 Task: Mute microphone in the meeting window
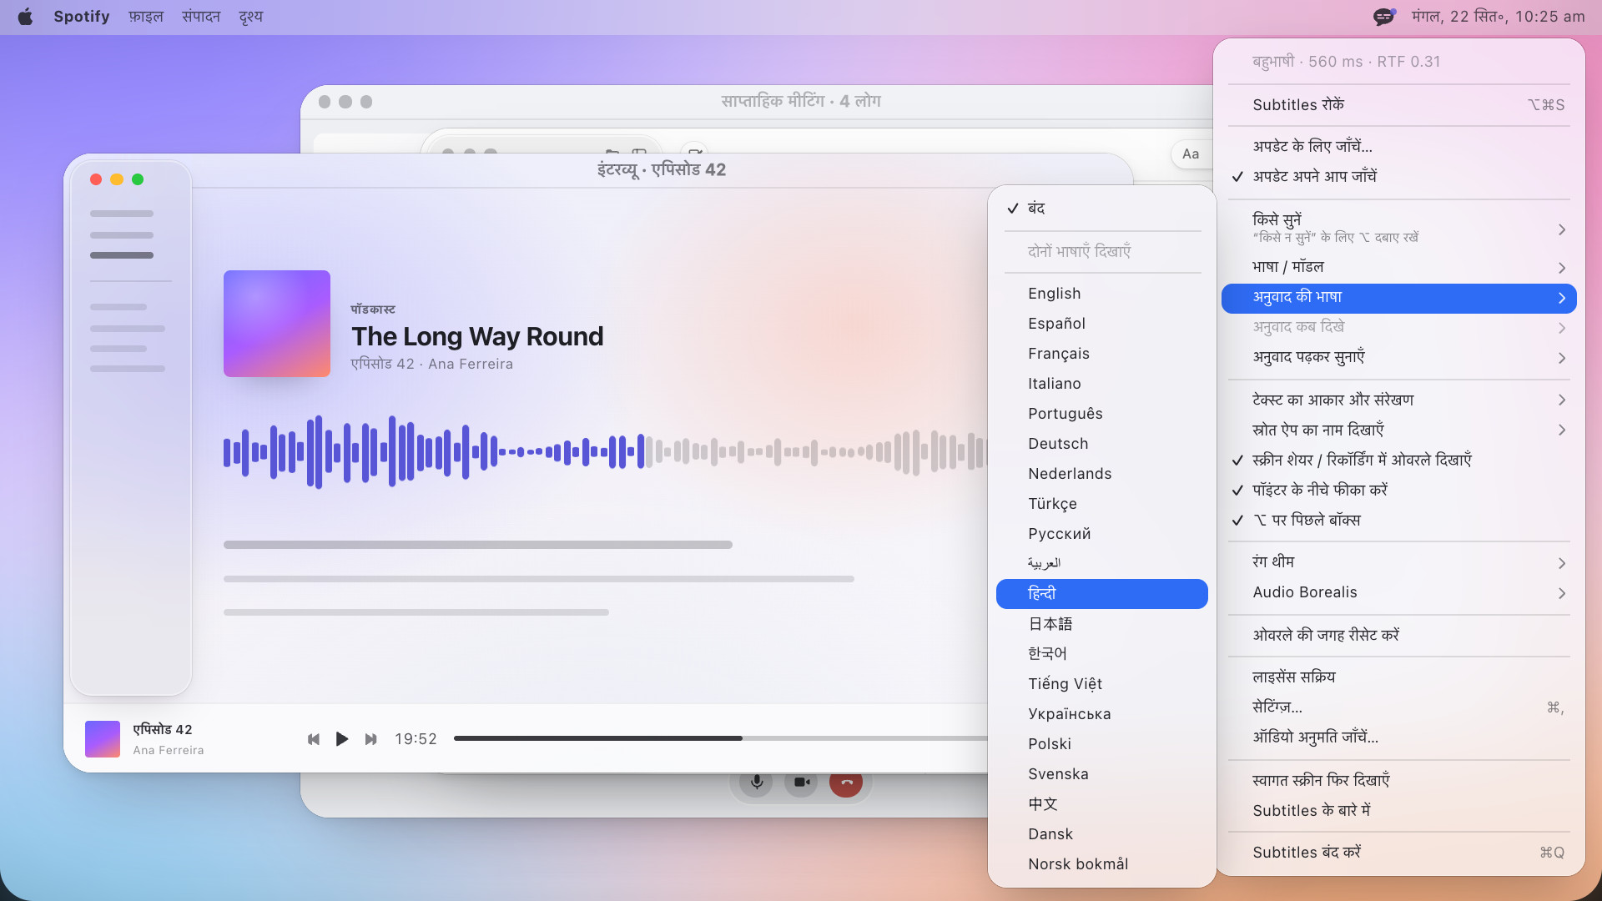click(756, 782)
